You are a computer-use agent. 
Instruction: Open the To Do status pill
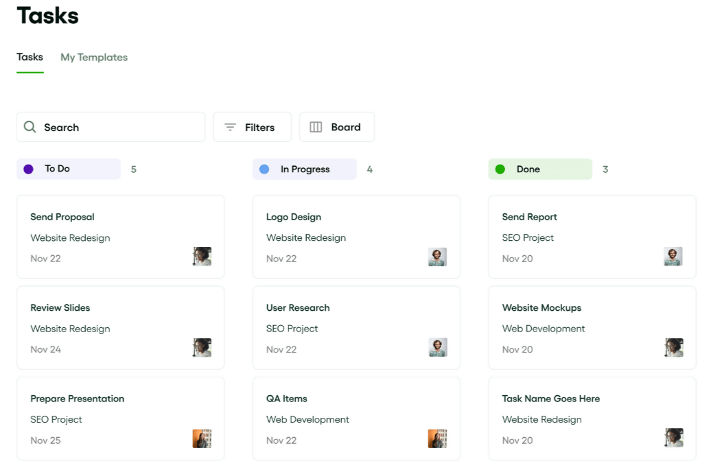[68, 169]
